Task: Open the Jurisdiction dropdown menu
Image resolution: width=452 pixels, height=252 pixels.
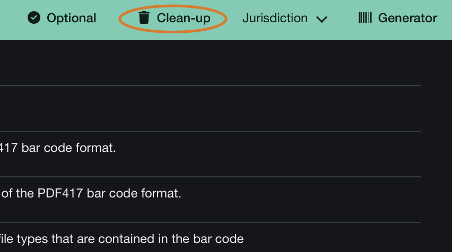Action: point(275,18)
